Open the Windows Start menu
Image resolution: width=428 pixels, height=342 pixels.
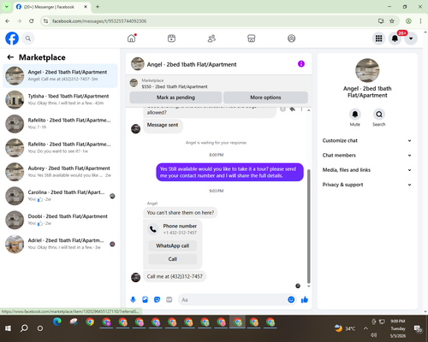tap(8, 328)
